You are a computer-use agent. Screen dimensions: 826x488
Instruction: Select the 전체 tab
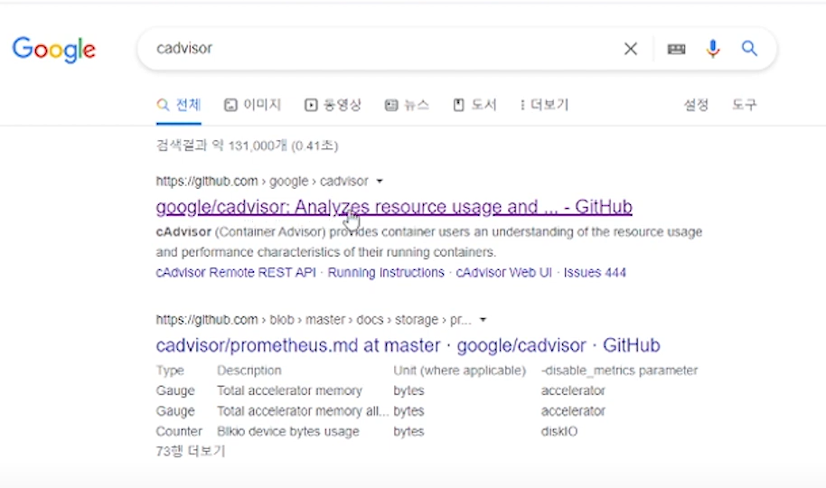pos(179,105)
